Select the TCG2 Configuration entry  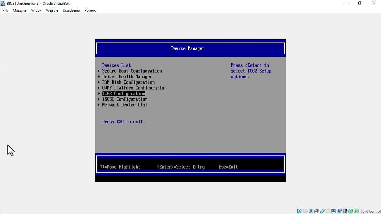[124, 93]
